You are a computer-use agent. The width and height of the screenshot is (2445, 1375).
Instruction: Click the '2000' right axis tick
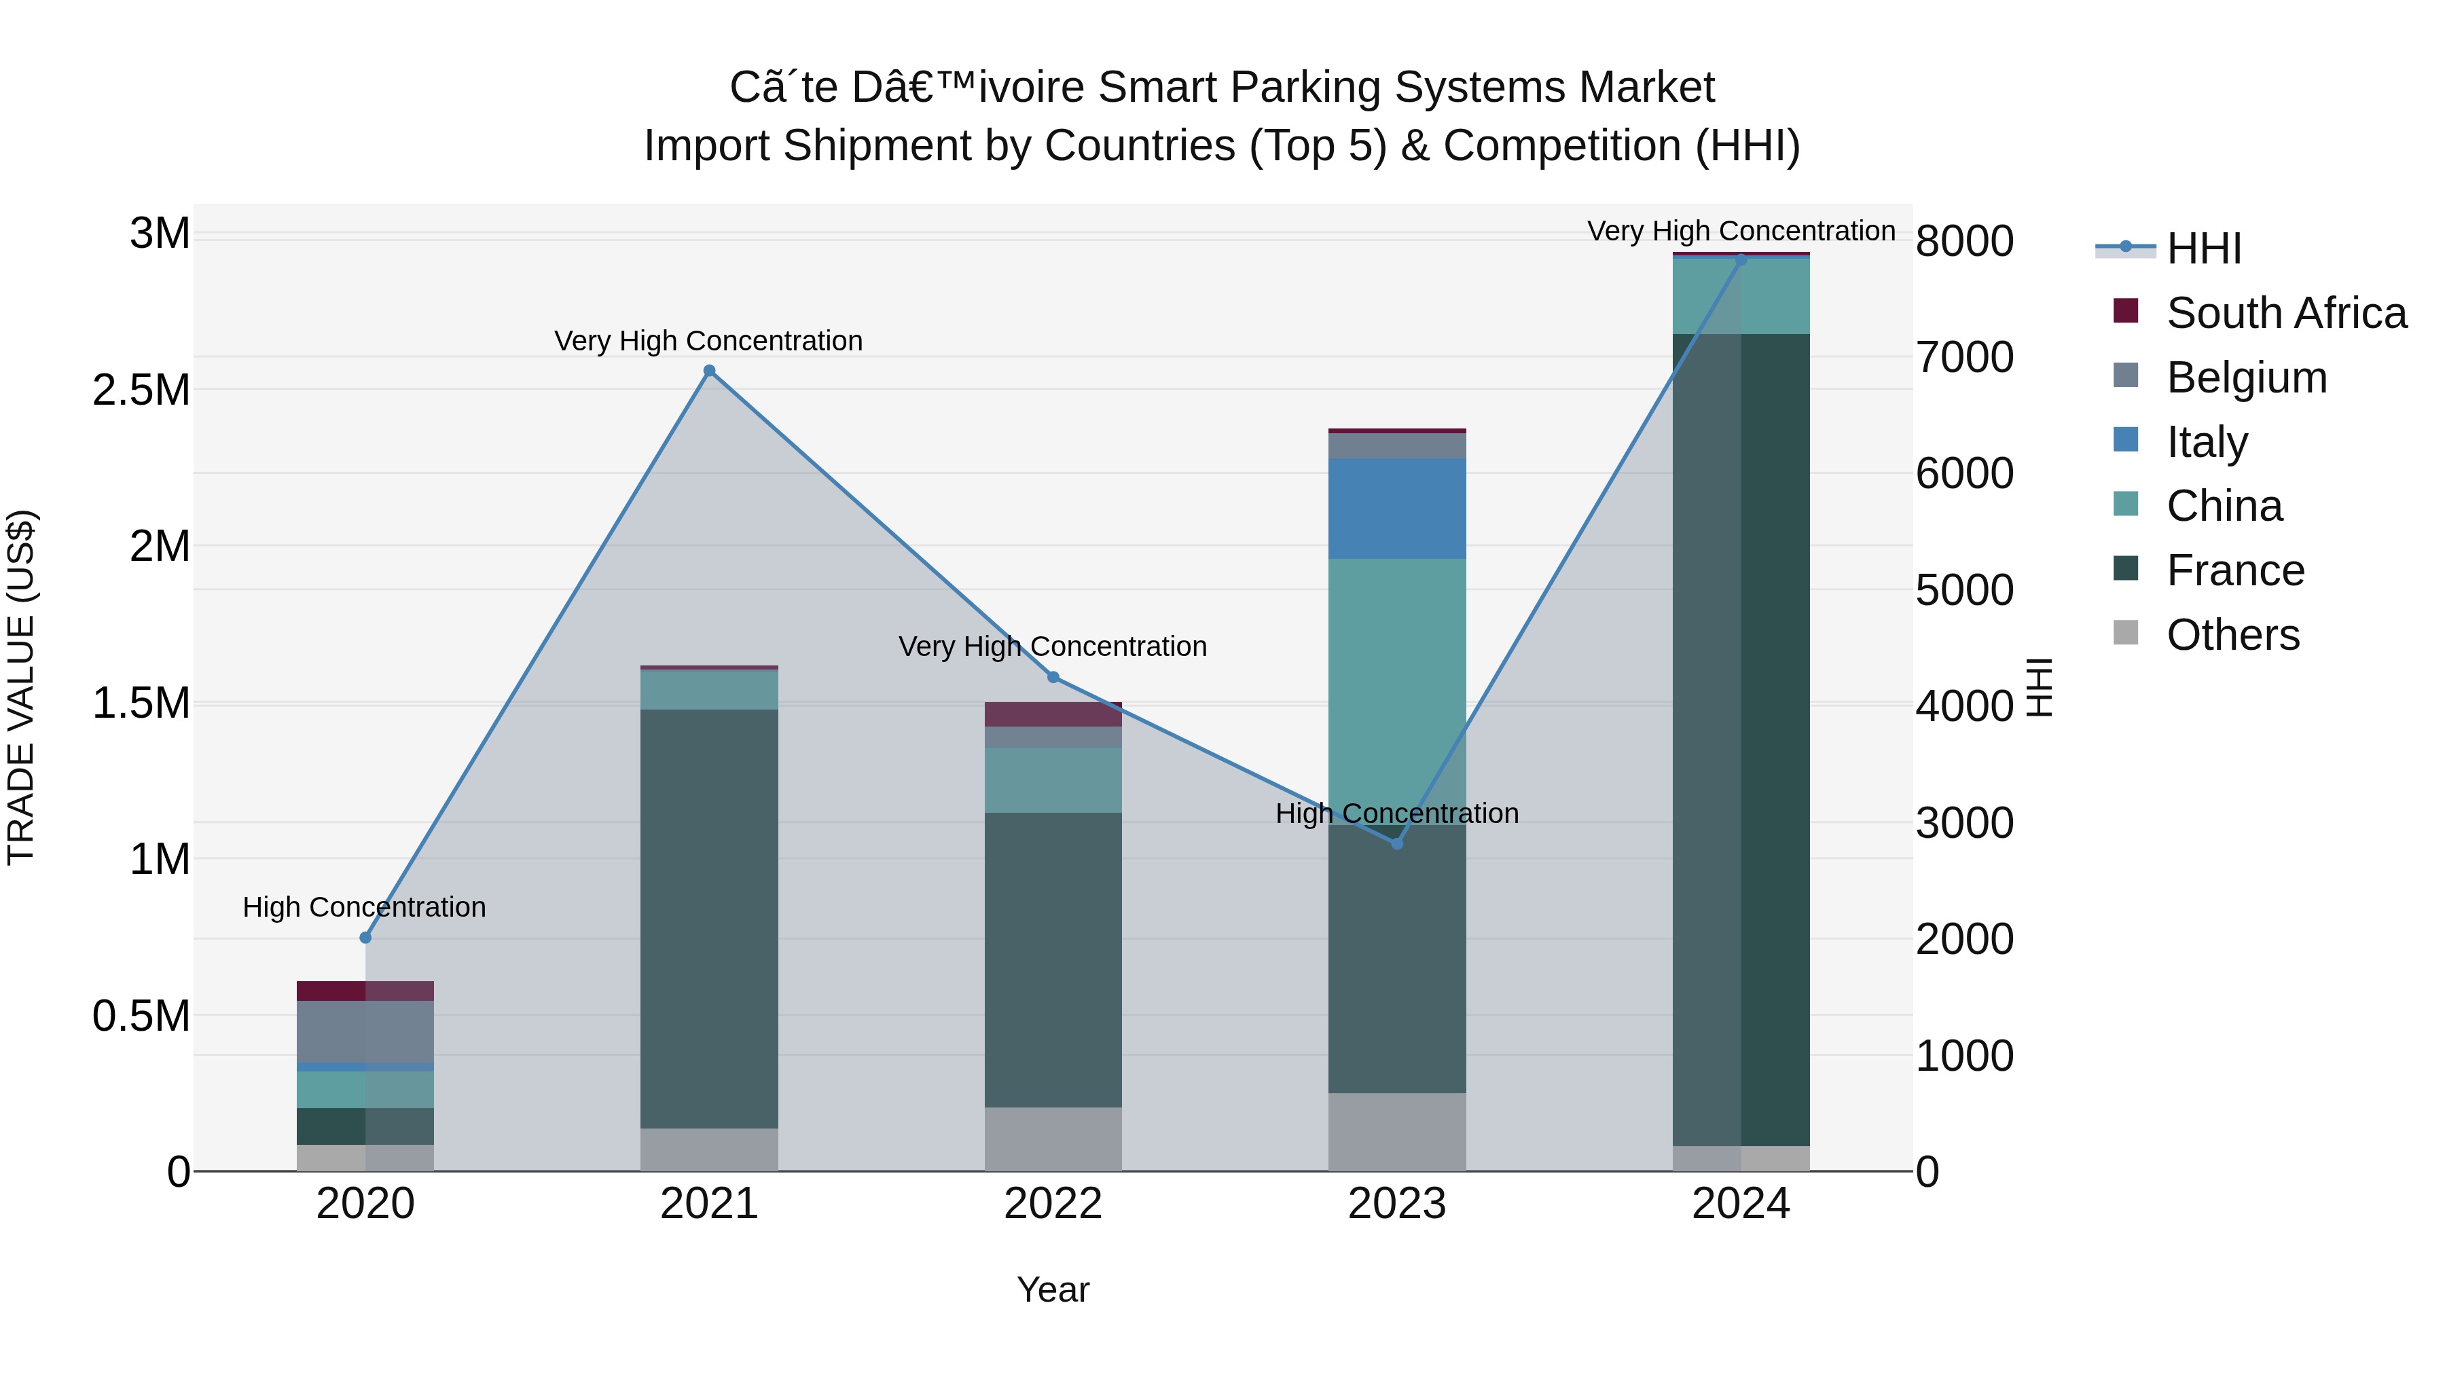click(1965, 940)
